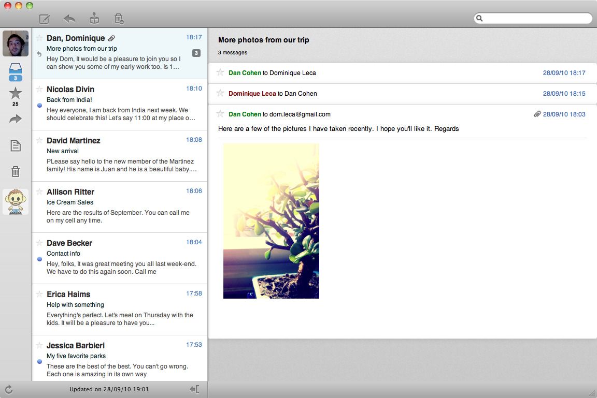Select the Archive icon in the toolbar
The height and width of the screenshot is (398, 597).
94,18
